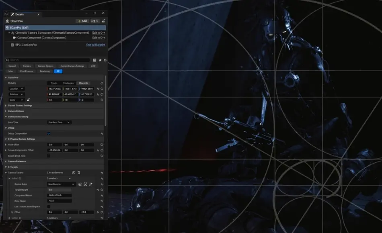This screenshot has height=233, width=382.
Task: Click the Bone Name Head field
Action: 60,201
